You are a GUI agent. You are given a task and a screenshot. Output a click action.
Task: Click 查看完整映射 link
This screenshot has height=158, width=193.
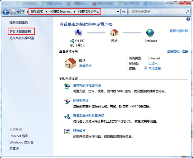(179, 31)
